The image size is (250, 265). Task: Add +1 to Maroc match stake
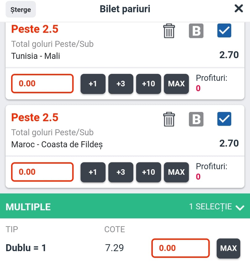93,172
